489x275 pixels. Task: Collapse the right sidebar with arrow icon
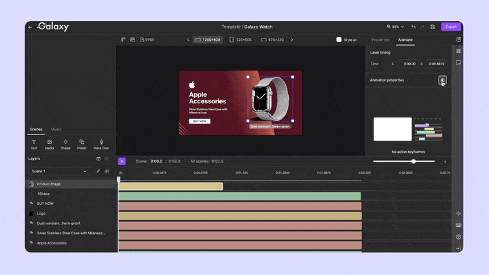(x=458, y=249)
